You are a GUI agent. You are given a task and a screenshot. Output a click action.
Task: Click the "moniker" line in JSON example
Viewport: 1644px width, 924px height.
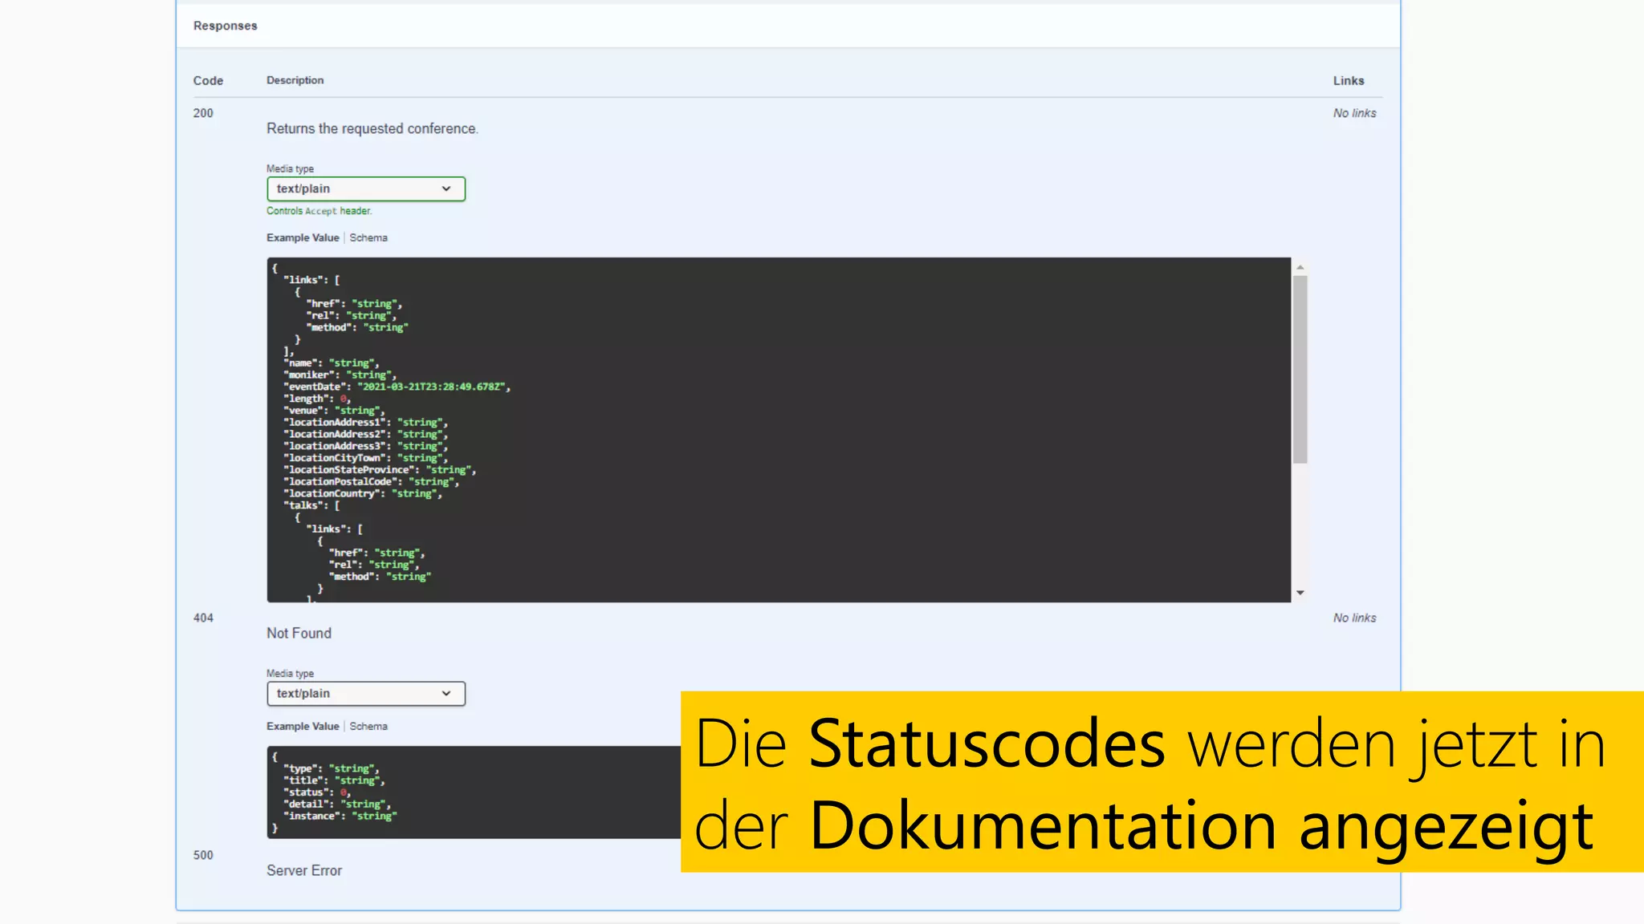(x=340, y=375)
